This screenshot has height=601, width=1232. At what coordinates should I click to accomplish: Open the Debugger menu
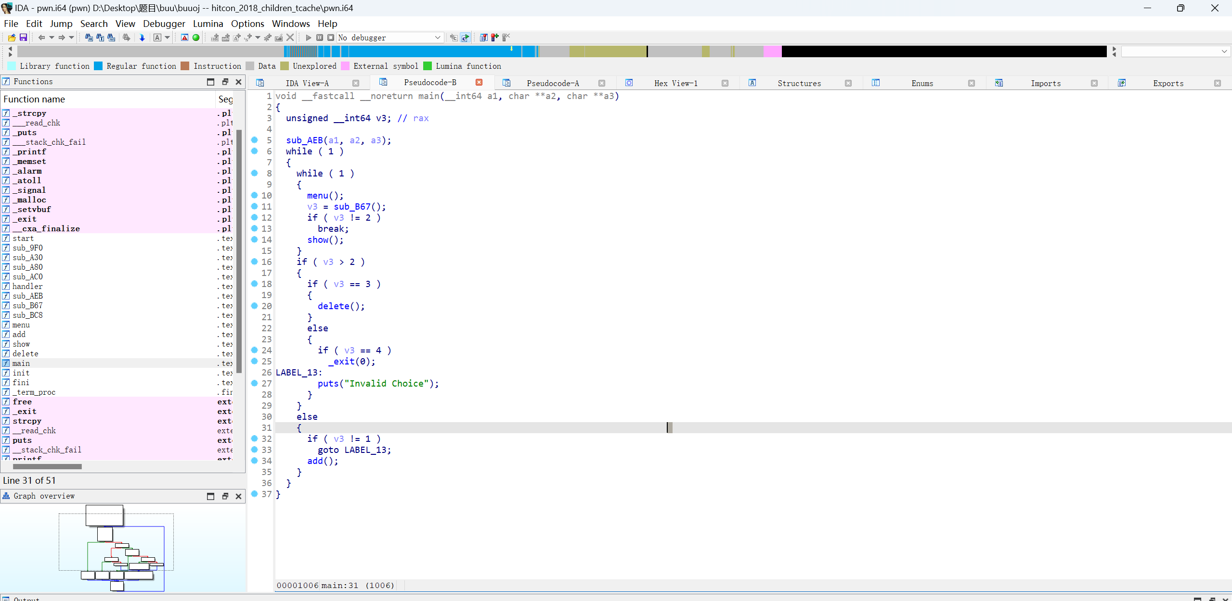coord(164,24)
